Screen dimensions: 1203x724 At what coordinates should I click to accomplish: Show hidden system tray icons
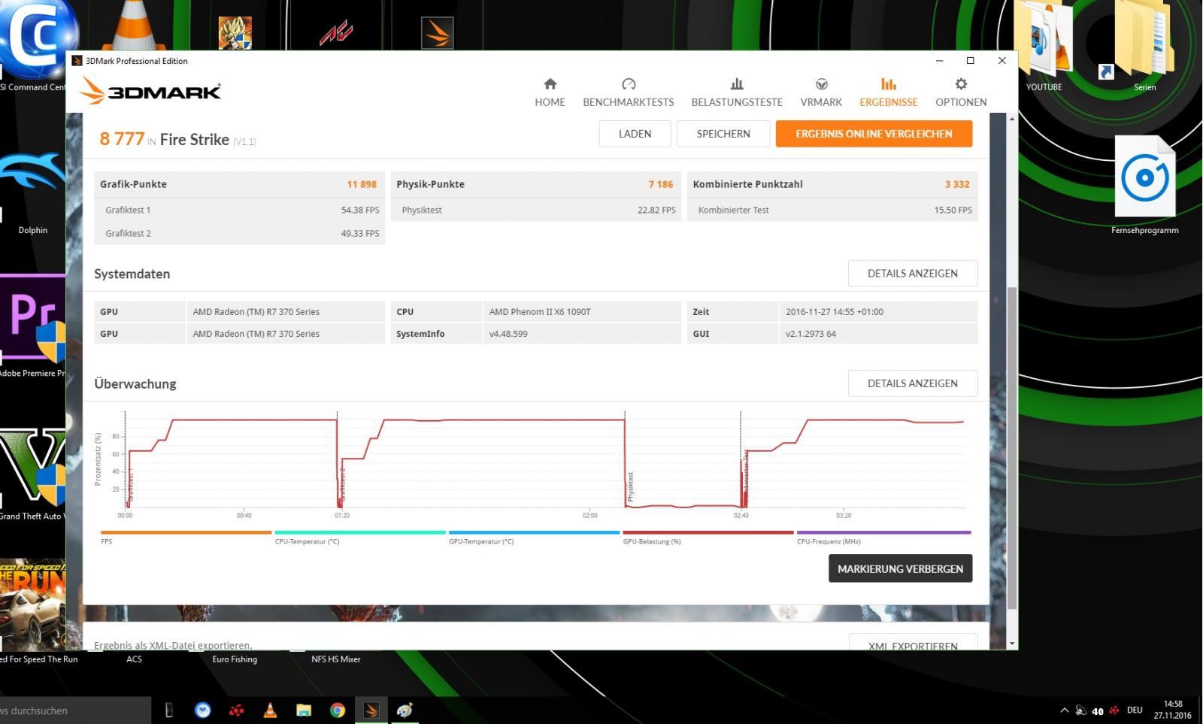pos(1064,710)
